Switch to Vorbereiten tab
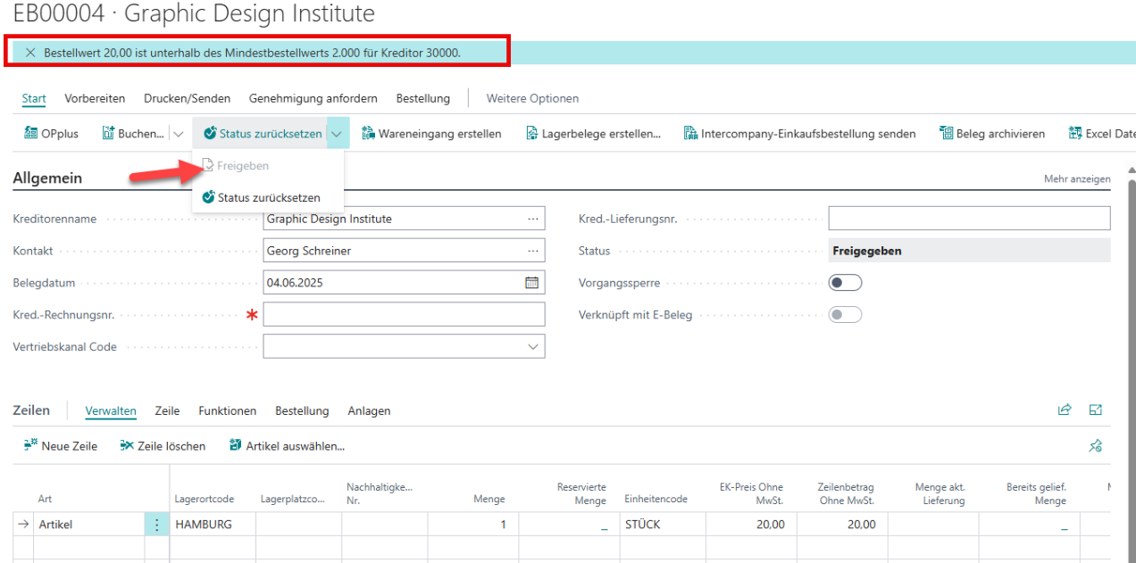Image resolution: width=1136 pixels, height=563 pixels. click(95, 98)
